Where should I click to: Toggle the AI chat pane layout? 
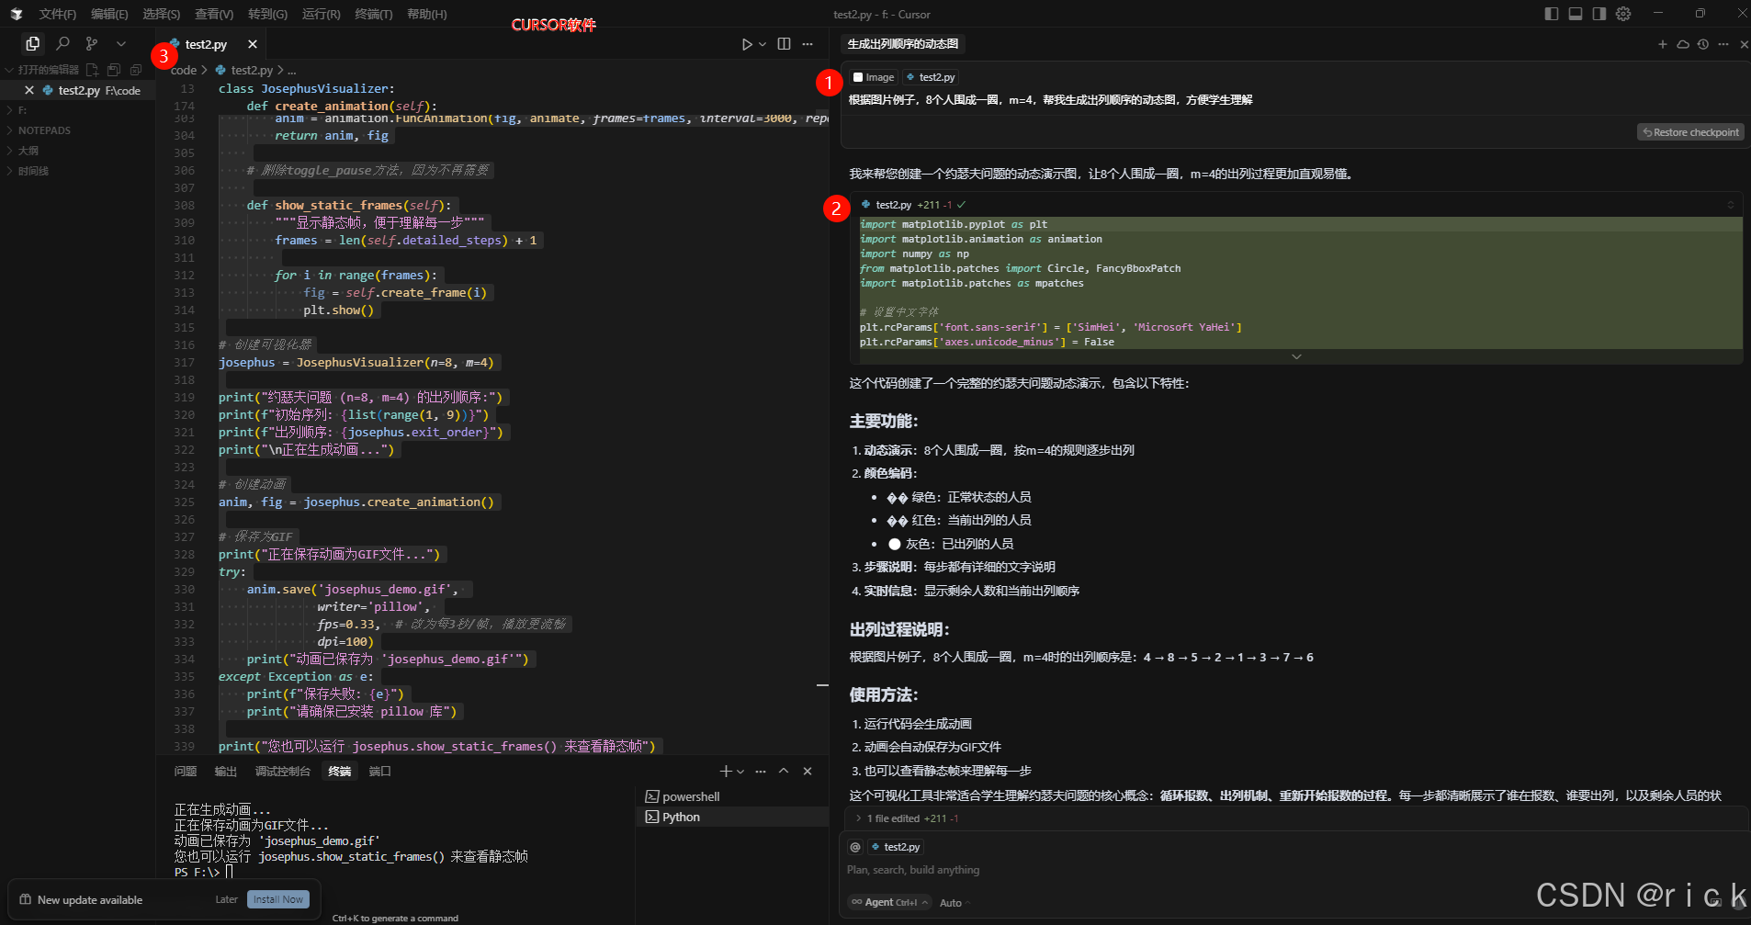click(1599, 14)
